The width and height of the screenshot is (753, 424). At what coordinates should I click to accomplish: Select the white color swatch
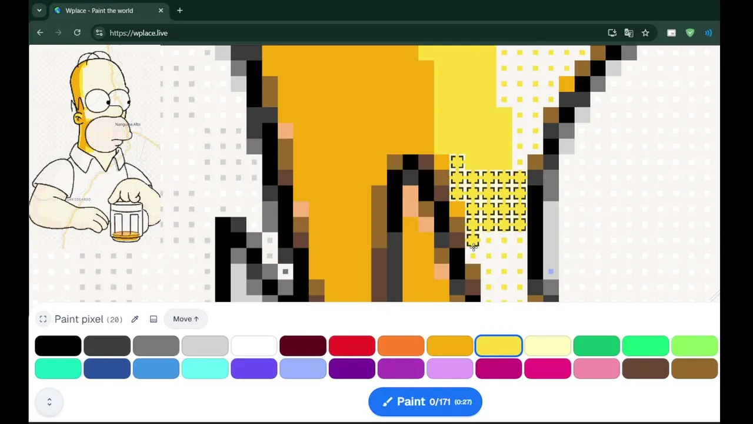[254, 346]
